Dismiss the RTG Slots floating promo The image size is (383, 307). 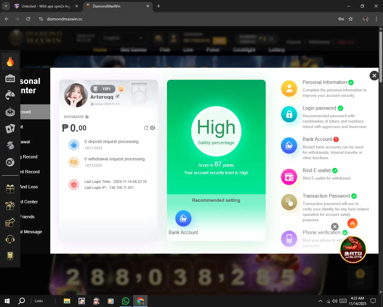(x=335, y=227)
